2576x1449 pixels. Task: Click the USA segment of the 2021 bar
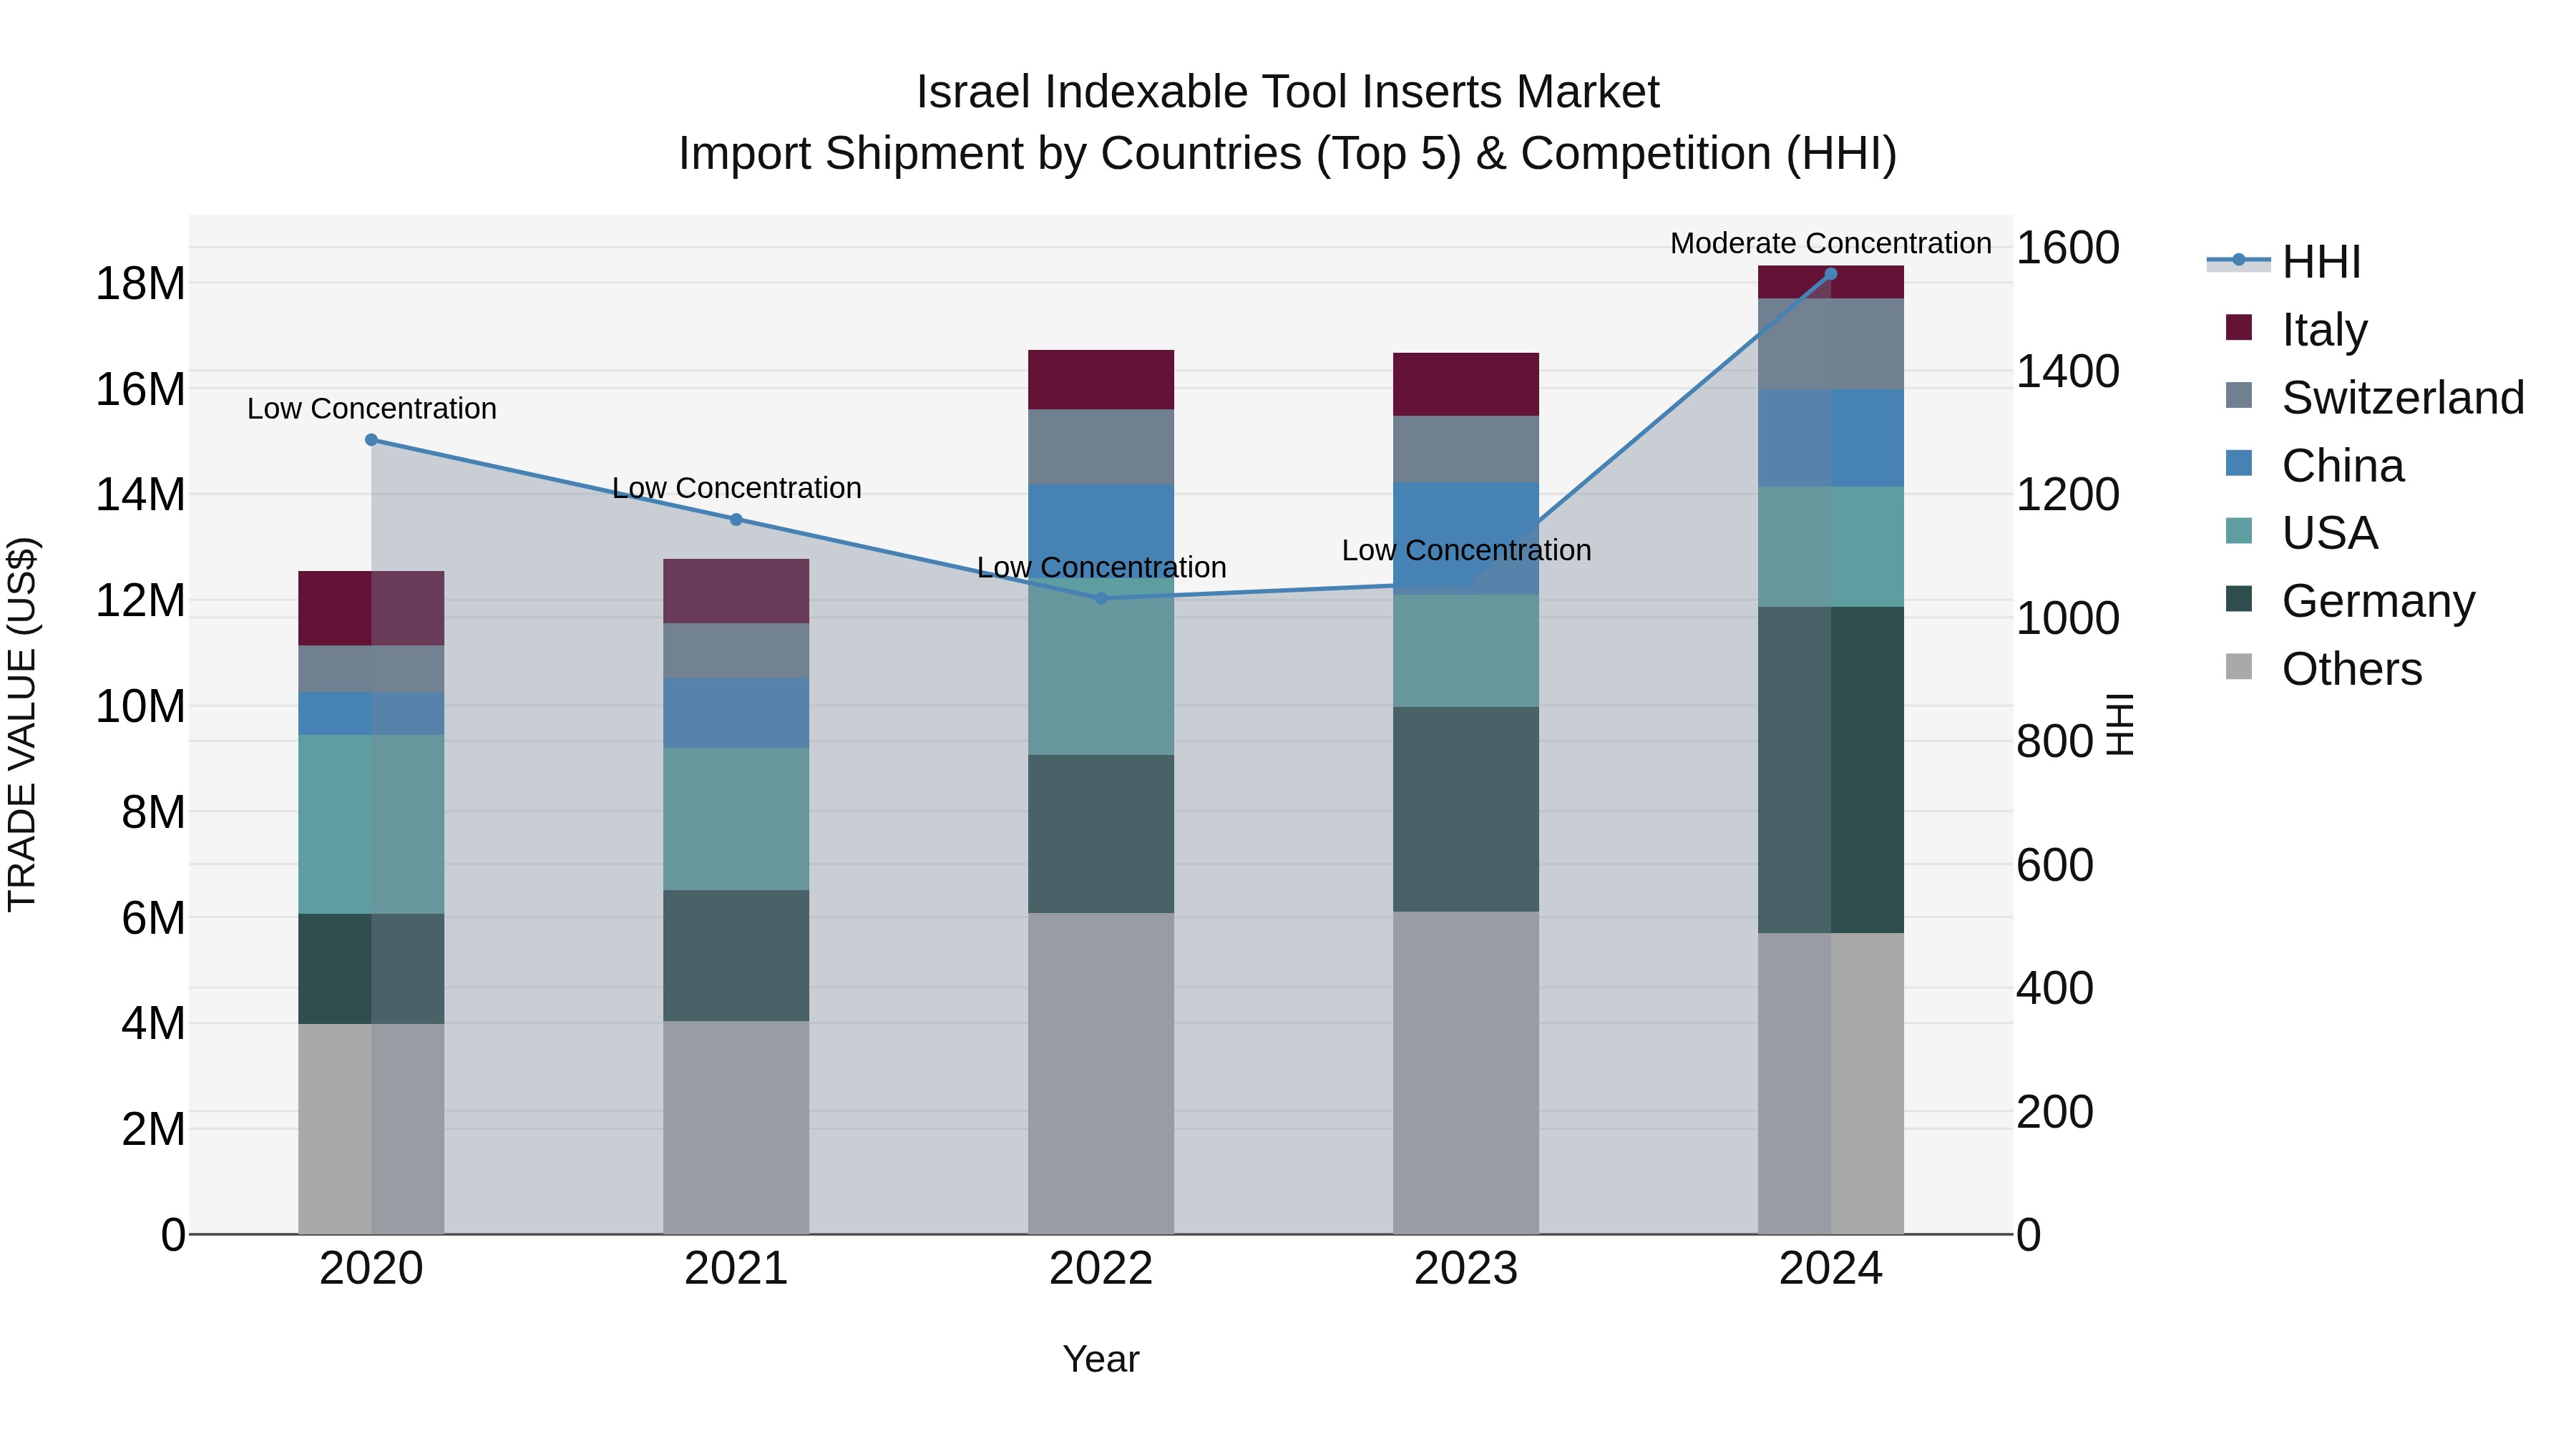tap(736, 819)
